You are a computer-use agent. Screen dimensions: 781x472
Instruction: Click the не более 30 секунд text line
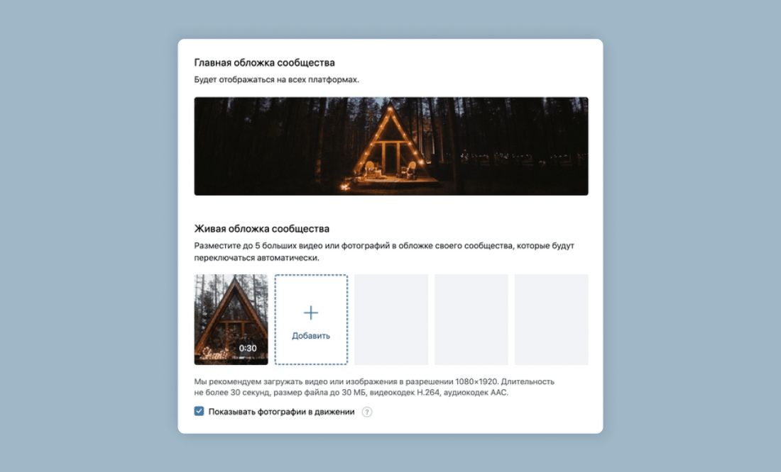351,393
